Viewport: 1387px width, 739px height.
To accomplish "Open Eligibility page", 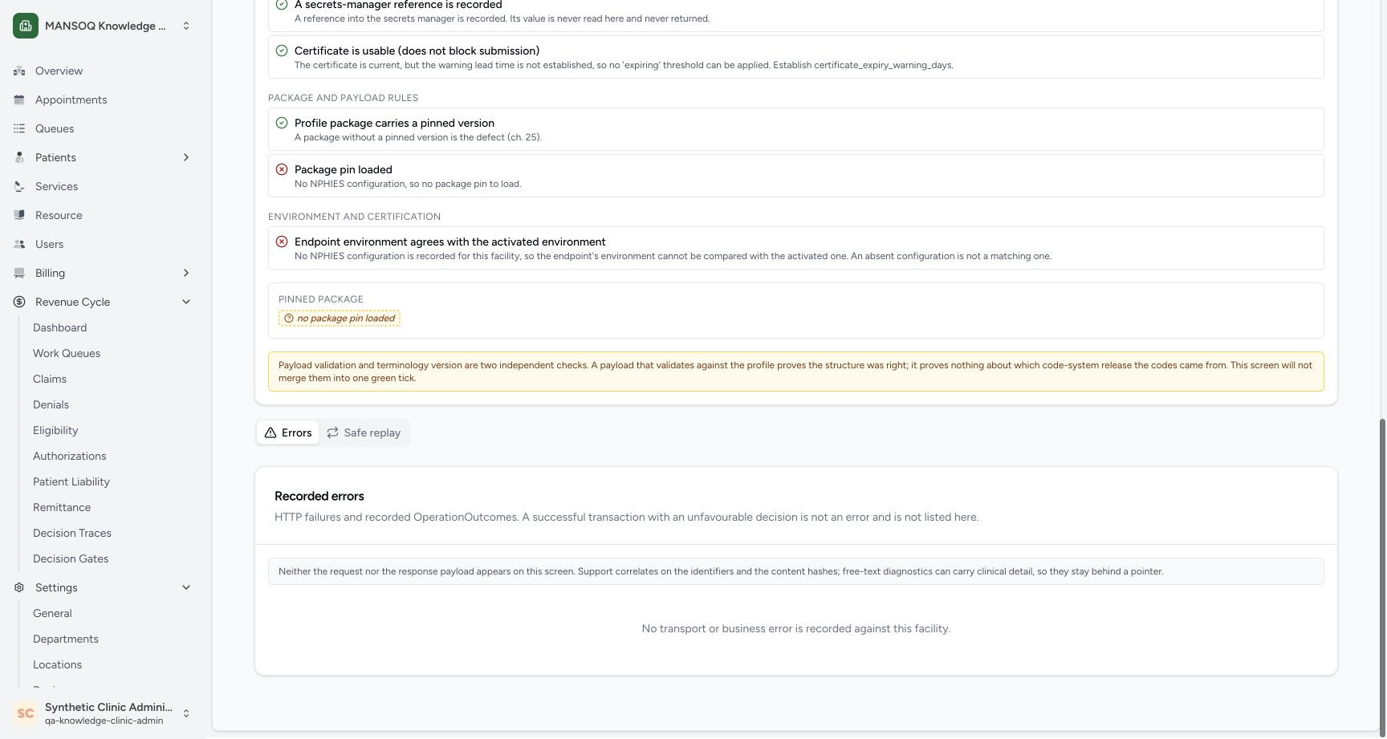I will pos(55,430).
